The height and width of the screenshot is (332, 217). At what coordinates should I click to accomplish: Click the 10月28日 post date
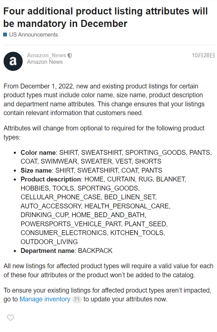click(x=203, y=55)
